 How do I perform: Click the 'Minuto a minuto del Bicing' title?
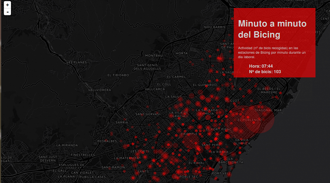pos(272,29)
